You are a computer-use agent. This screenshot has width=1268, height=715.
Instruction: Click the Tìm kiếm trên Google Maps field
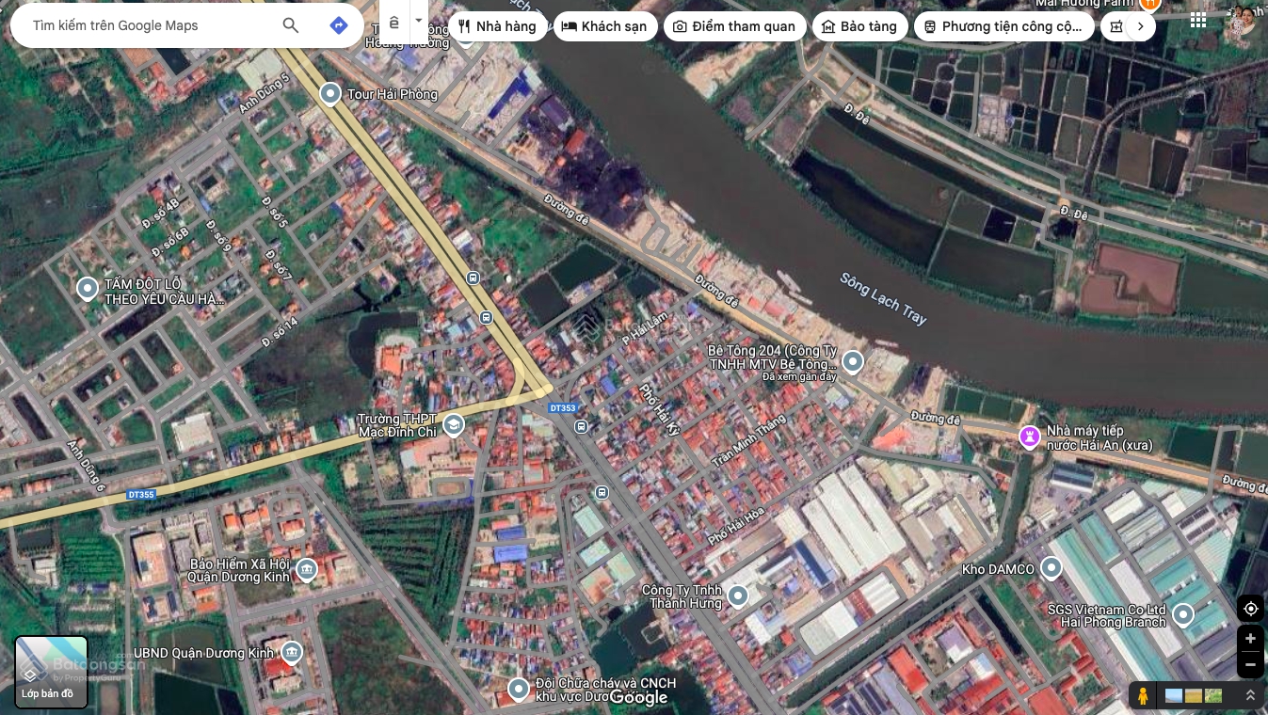pyautogui.click(x=151, y=25)
